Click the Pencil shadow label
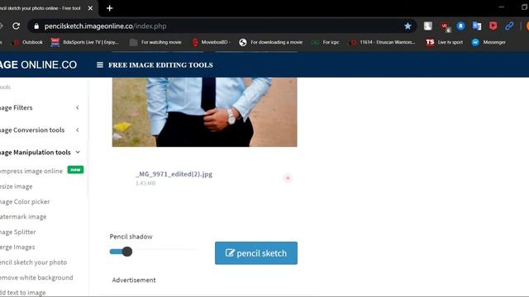Screen dimensions: 529x297 [x=131, y=237]
